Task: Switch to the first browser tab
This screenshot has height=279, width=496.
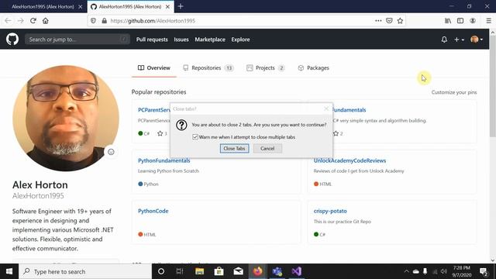Action: [43, 6]
